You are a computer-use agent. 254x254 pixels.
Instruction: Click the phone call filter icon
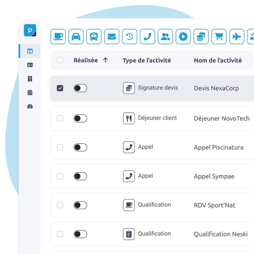147,37
